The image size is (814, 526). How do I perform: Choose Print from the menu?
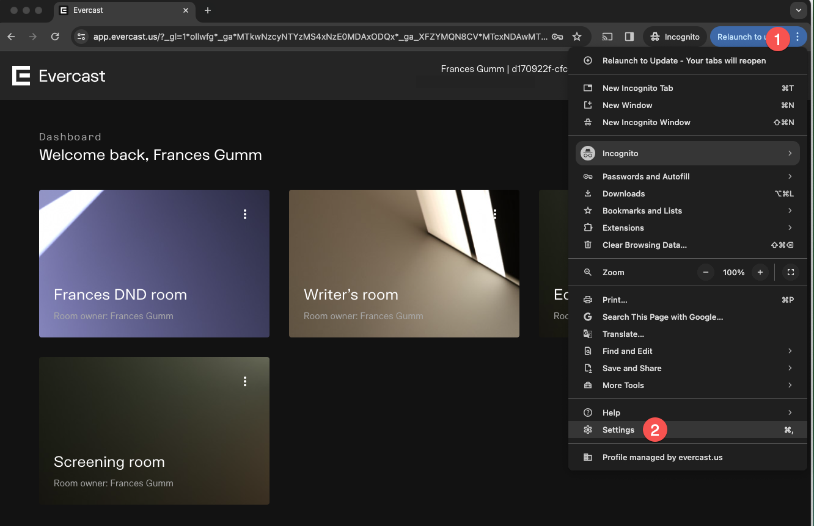(687, 300)
